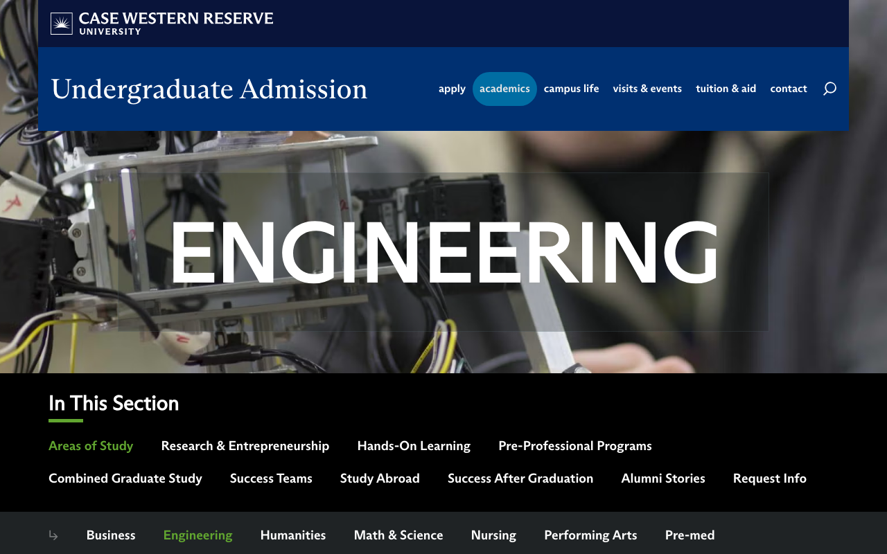
Task: Click the Request Info link
Action: (770, 479)
